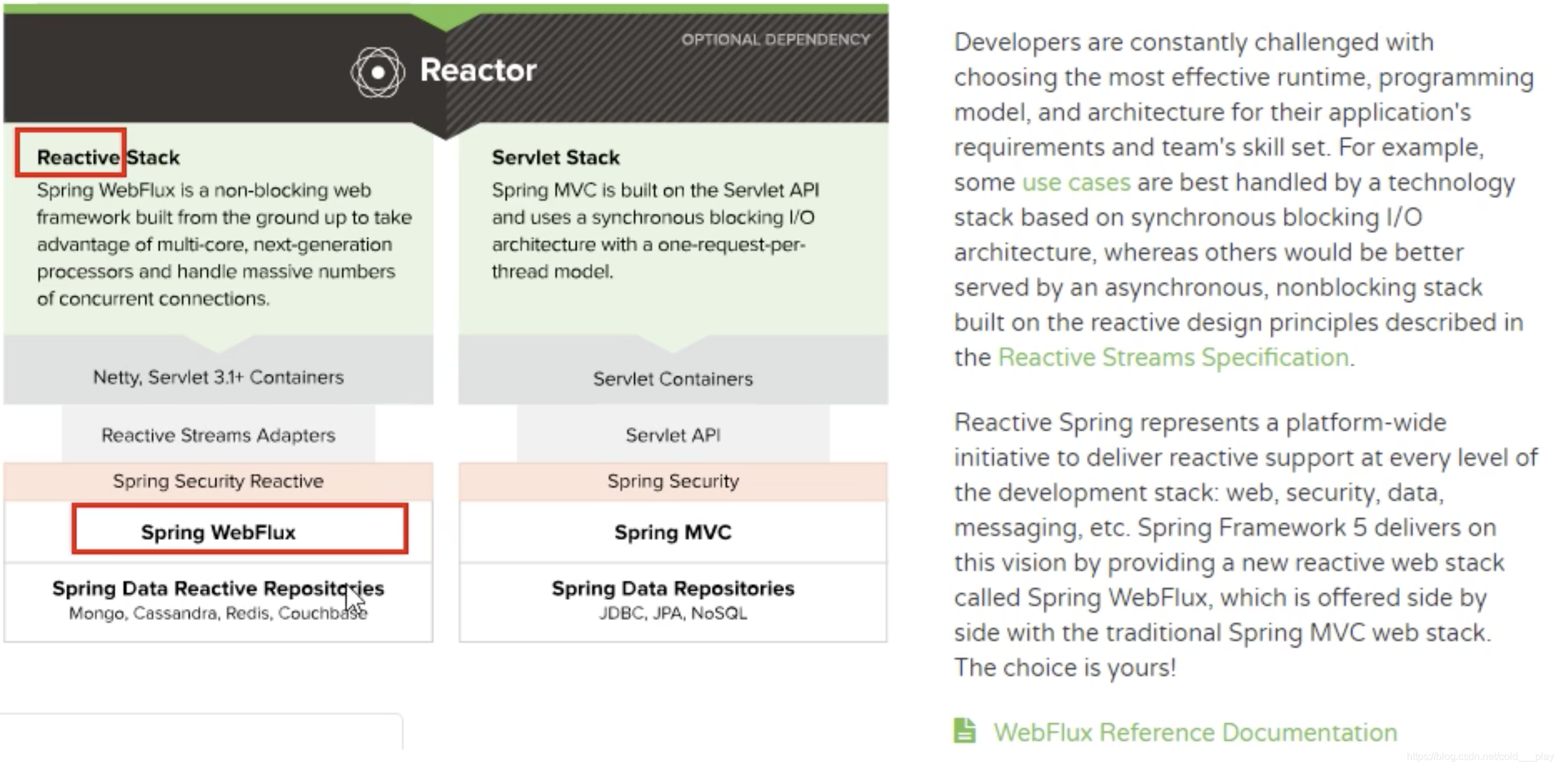Click the 'Servlet API' box
1560x768 pixels.
point(673,434)
